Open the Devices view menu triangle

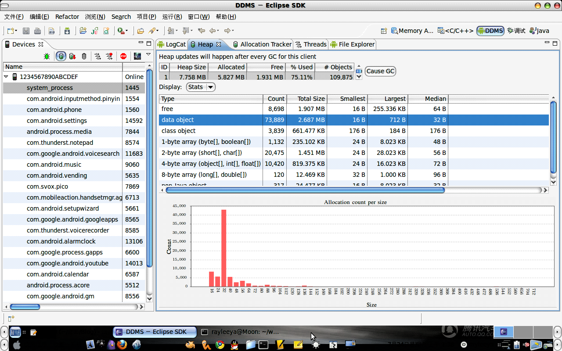coord(148,54)
